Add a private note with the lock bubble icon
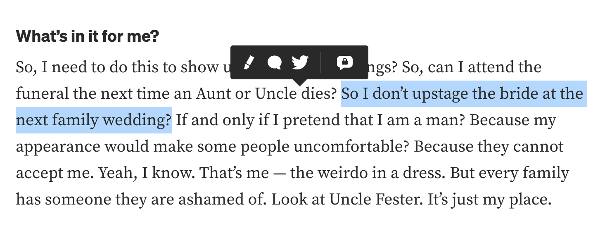Screen dimensions: 612x238 344,62
